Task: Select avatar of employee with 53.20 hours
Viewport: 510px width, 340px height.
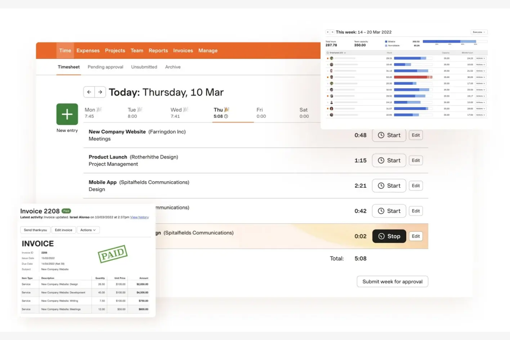Action: click(331, 77)
